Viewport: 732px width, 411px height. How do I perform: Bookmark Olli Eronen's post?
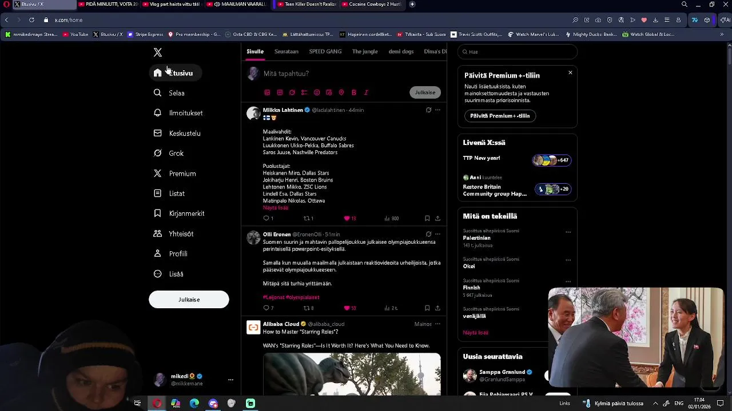point(427,308)
